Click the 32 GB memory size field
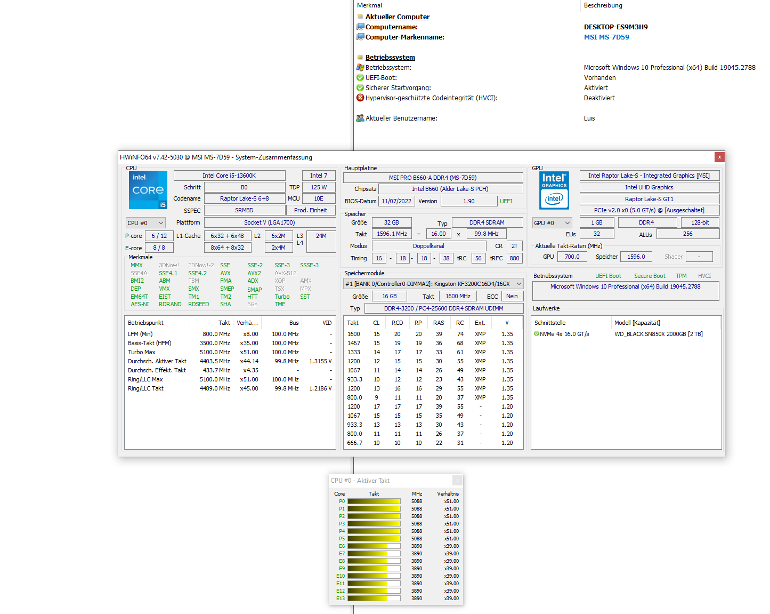This screenshot has width=770, height=614. pyautogui.click(x=392, y=222)
